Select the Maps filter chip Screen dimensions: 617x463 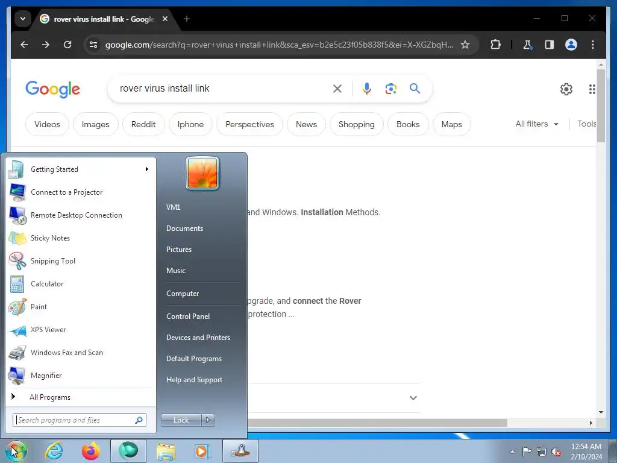click(x=452, y=124)
